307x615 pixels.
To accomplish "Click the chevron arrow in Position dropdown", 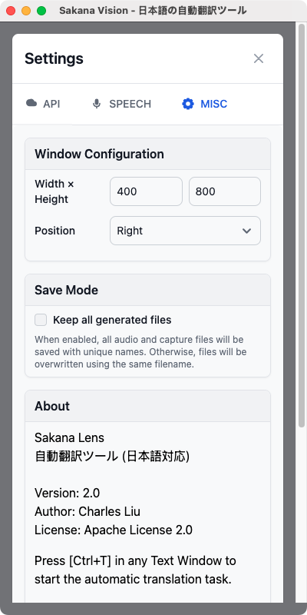I will point(246,231).
